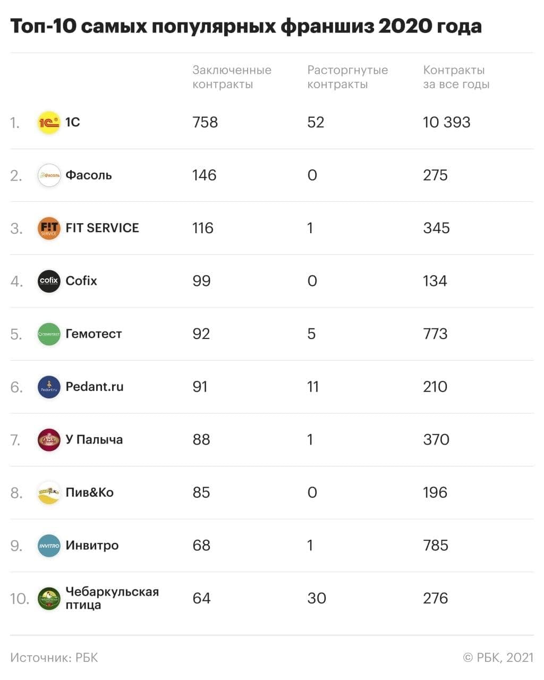Select the Контракты за все годы header
Screen dimensions: 544x680
456,77
